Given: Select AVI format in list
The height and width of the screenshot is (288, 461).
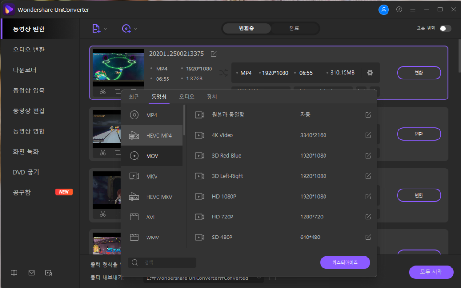Looking at the screenshot, I should click(152, 217).
